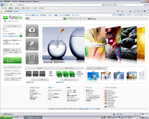
Task: Click the IE Forward arrow button
Action: [5, 5]
